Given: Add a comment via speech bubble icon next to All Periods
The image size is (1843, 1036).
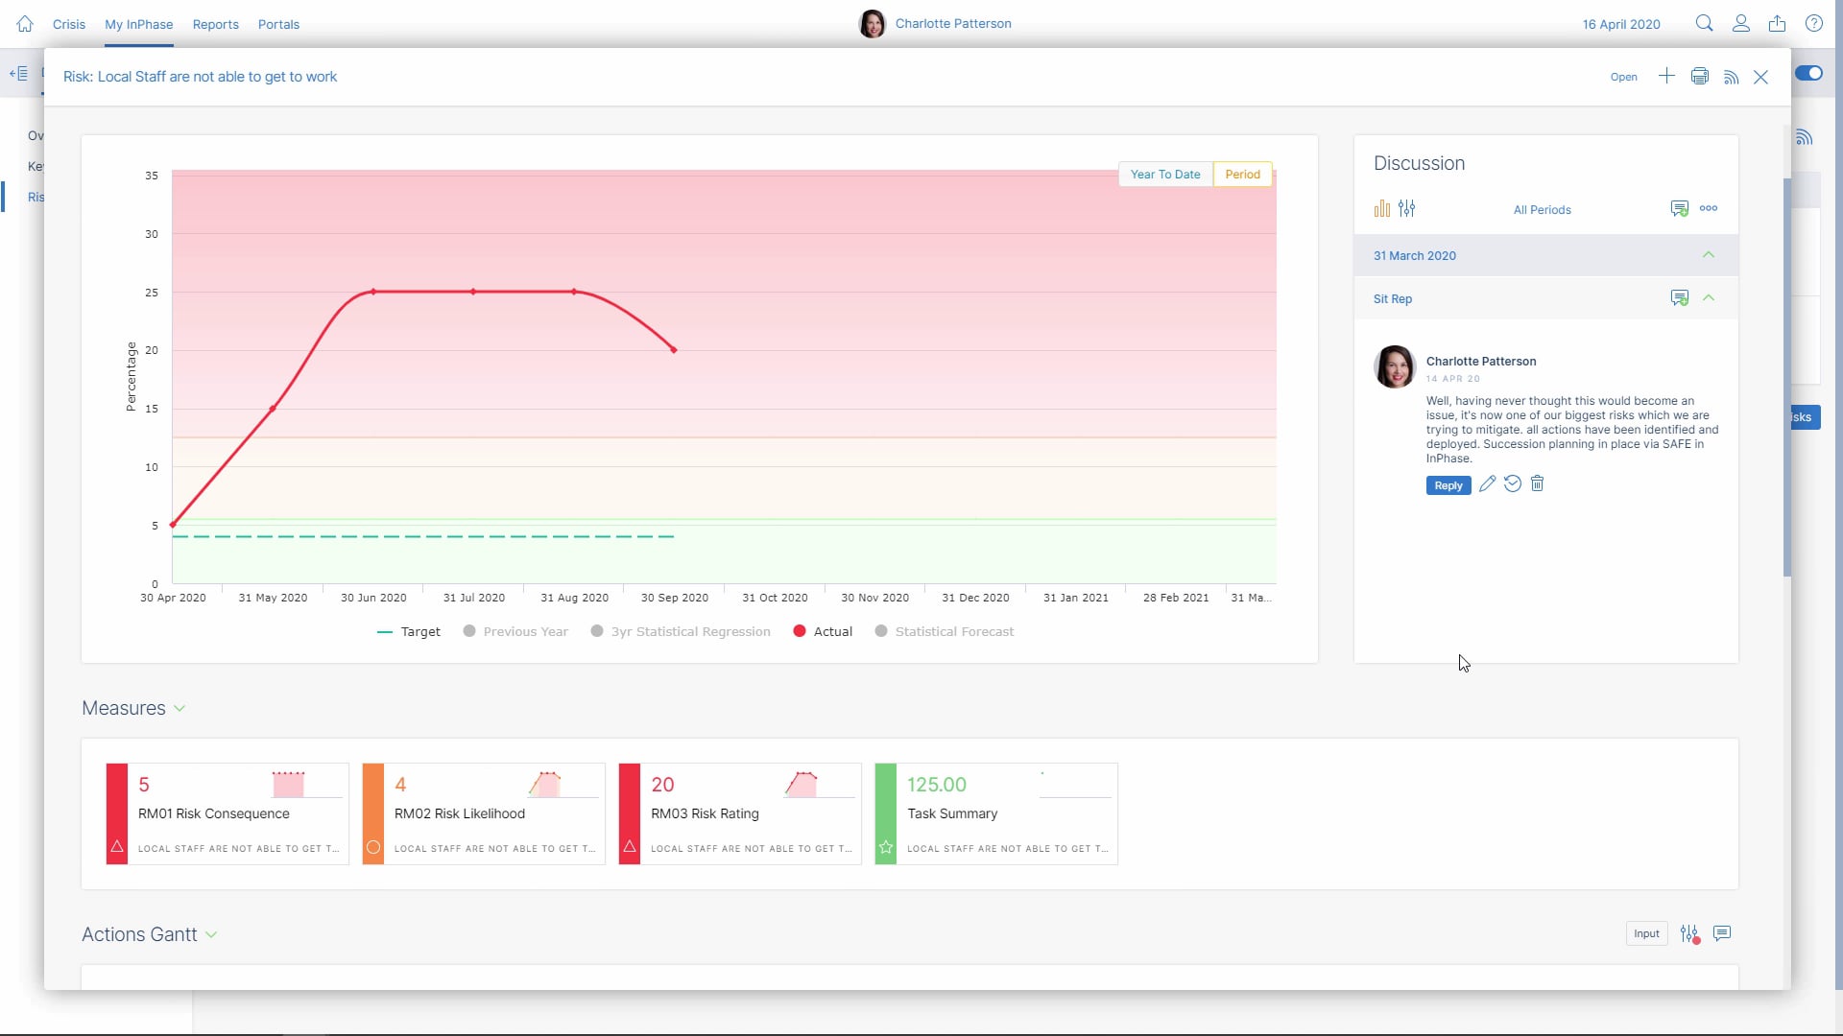Looking at the screenshot, I should (x=1679, y=208).
